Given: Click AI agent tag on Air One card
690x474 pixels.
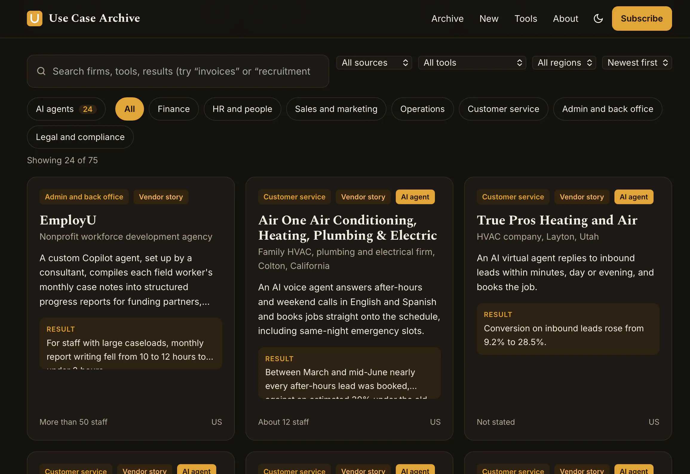Looking at the screenshot, I should (415, 197).
